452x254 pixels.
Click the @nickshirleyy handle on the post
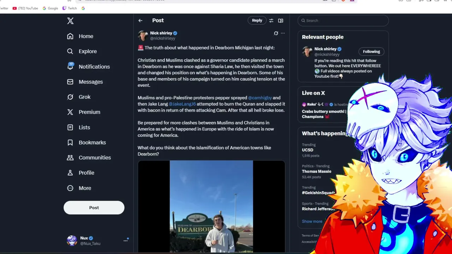coord(163,38)
